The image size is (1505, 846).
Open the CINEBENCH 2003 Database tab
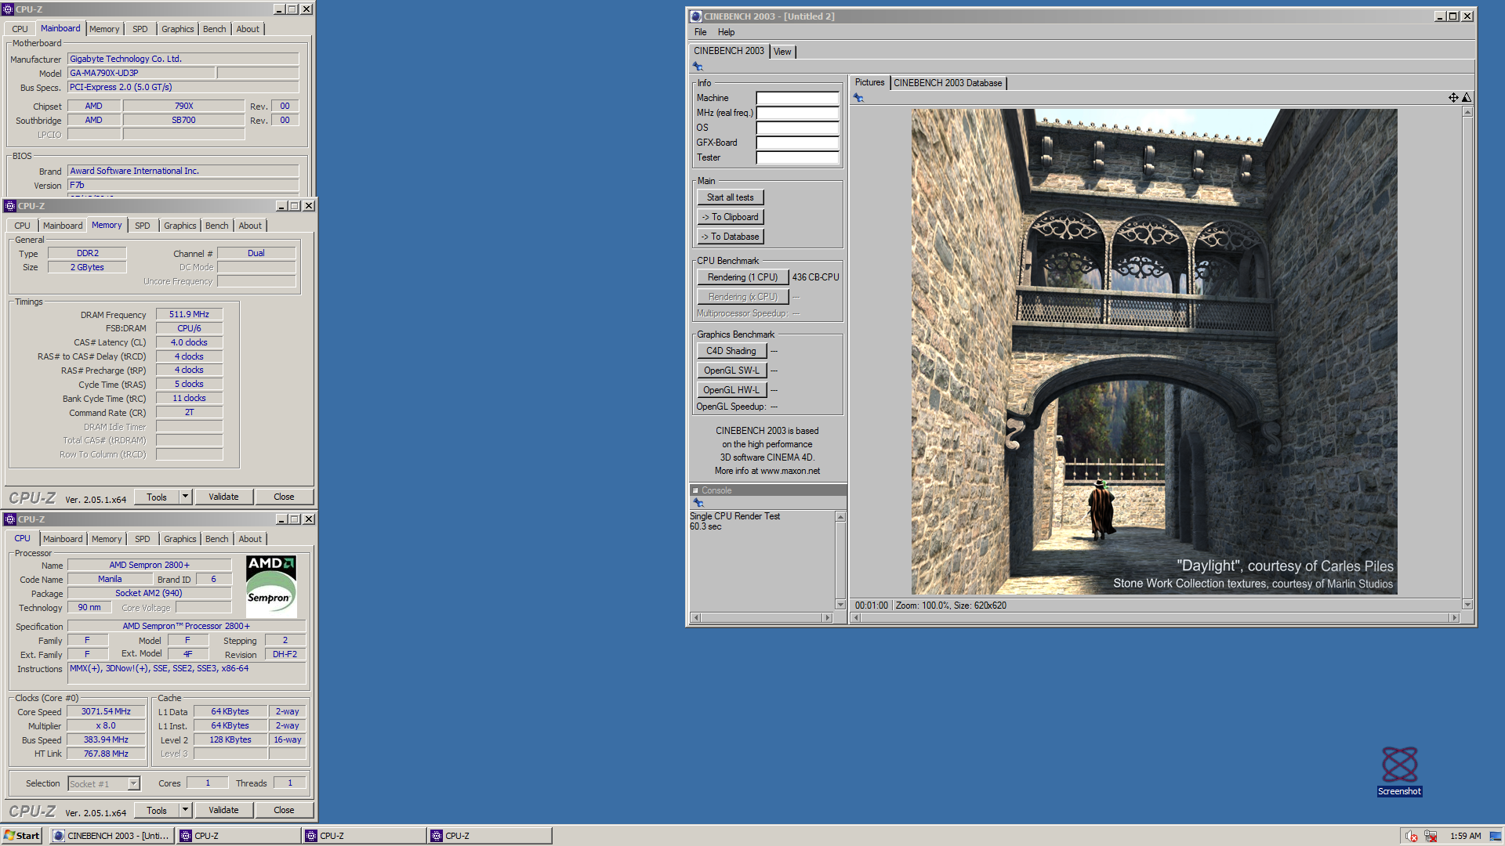[948, 83]
